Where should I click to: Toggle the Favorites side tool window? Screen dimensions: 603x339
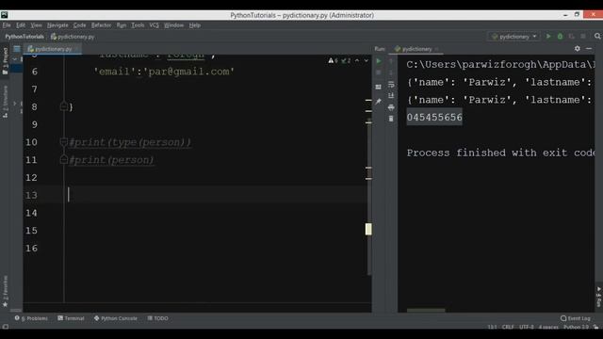[5, 291]
